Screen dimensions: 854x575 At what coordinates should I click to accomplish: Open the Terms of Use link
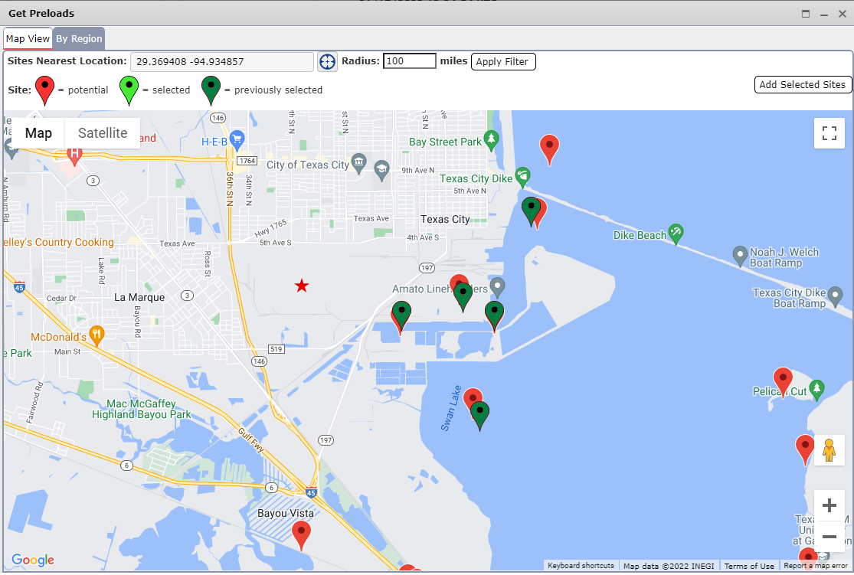coord(748,565)
